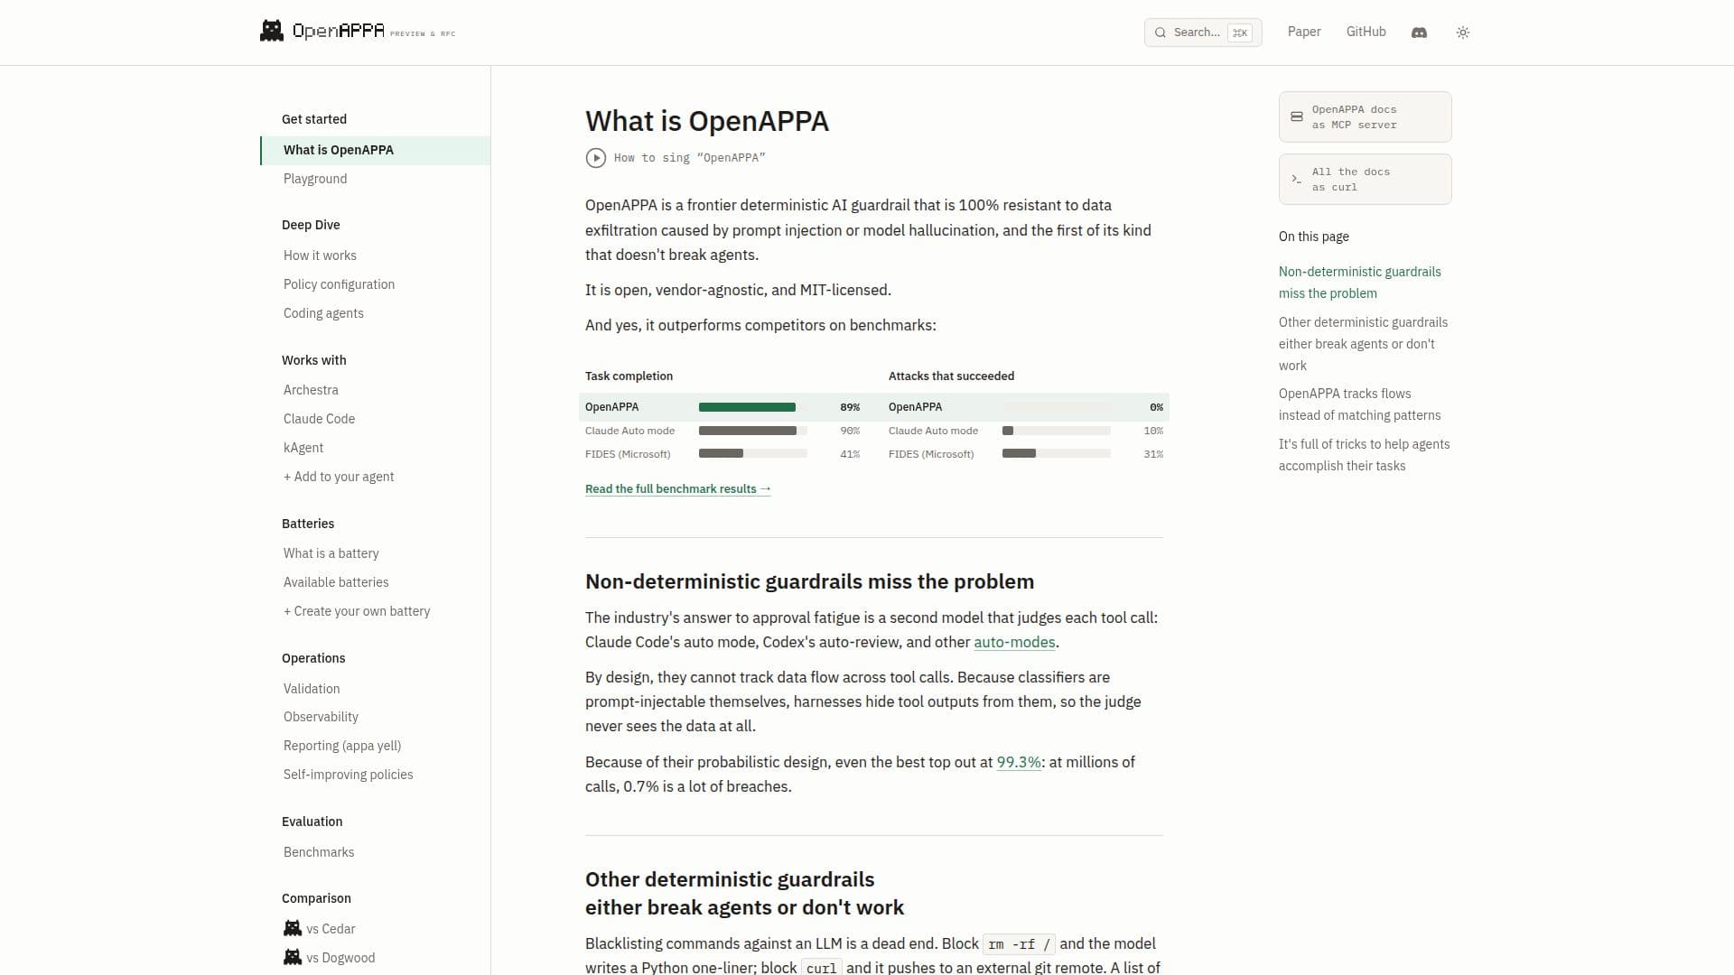Click + Create your own battery
Viewport: 1734px width, 975px height.
[357, 611]
